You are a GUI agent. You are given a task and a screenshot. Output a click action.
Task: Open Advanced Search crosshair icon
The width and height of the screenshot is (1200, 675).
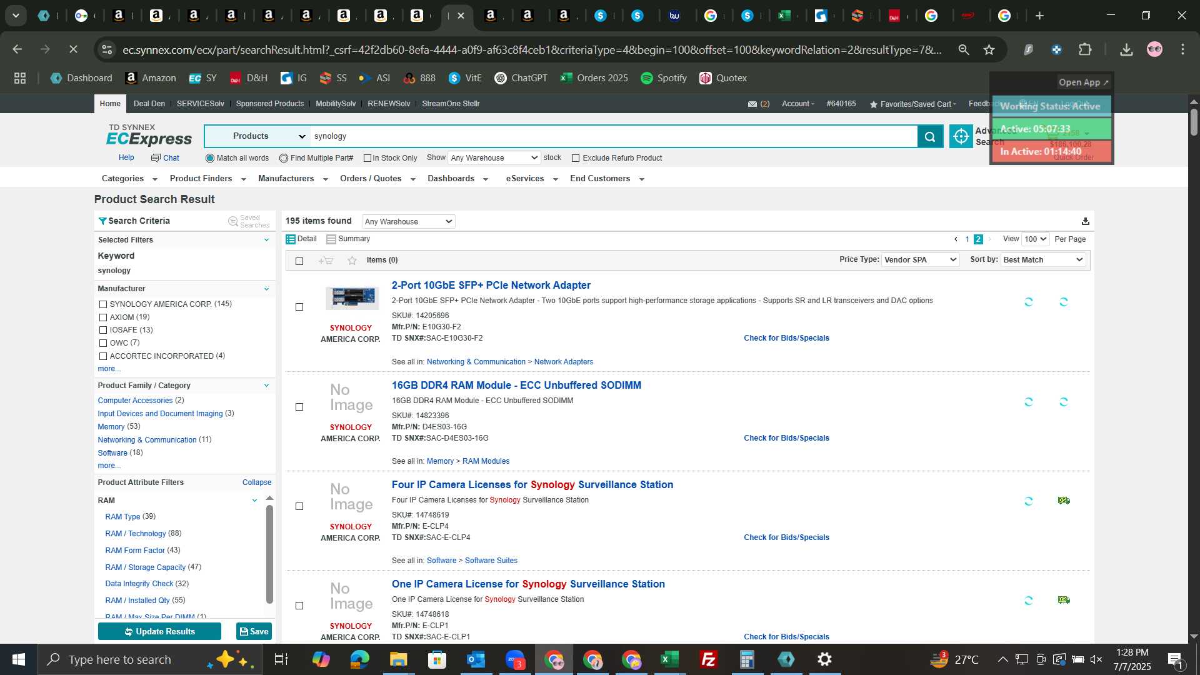[x=961, y=136]
